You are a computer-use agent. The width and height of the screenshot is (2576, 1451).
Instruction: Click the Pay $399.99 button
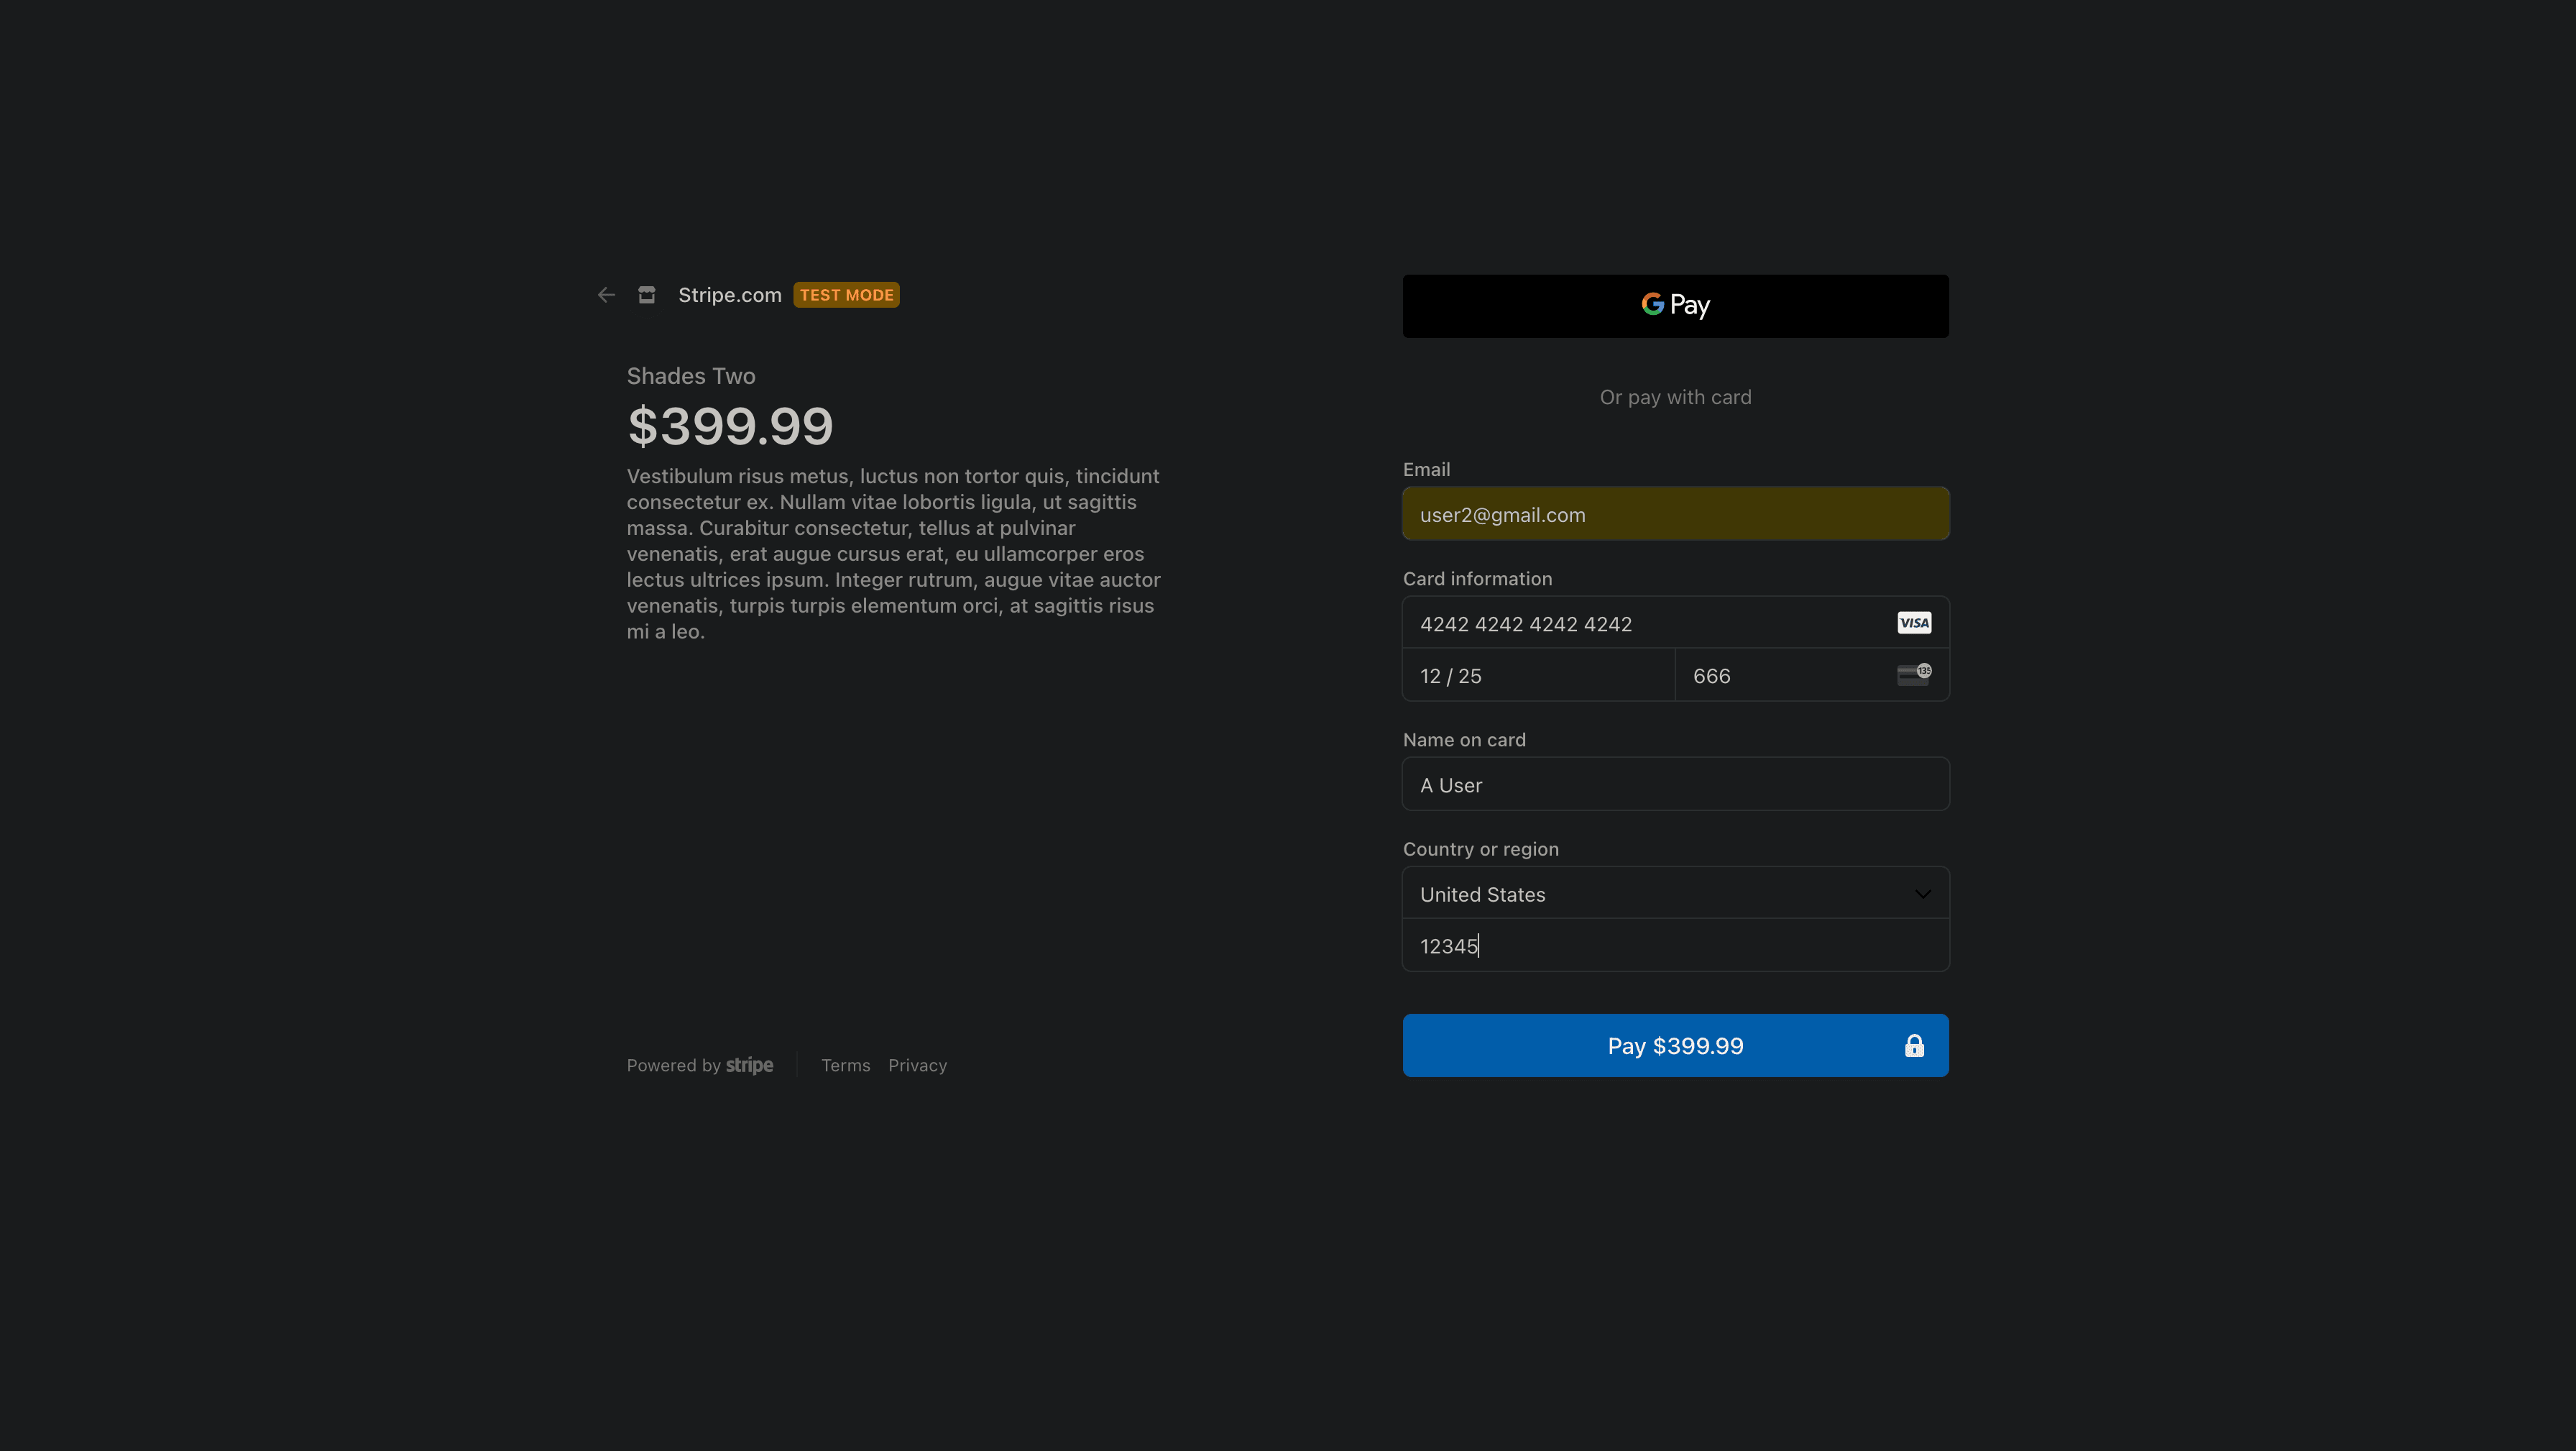point(1674,1045)
